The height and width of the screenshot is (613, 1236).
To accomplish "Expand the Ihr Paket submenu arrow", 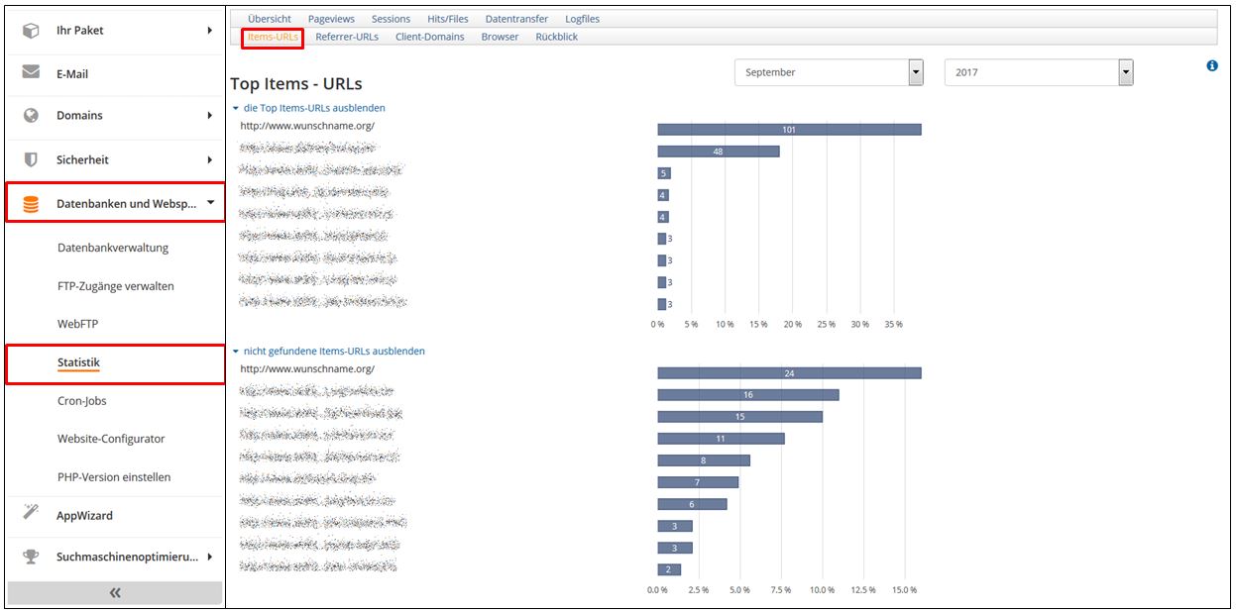I will click(x=210, y=31).
